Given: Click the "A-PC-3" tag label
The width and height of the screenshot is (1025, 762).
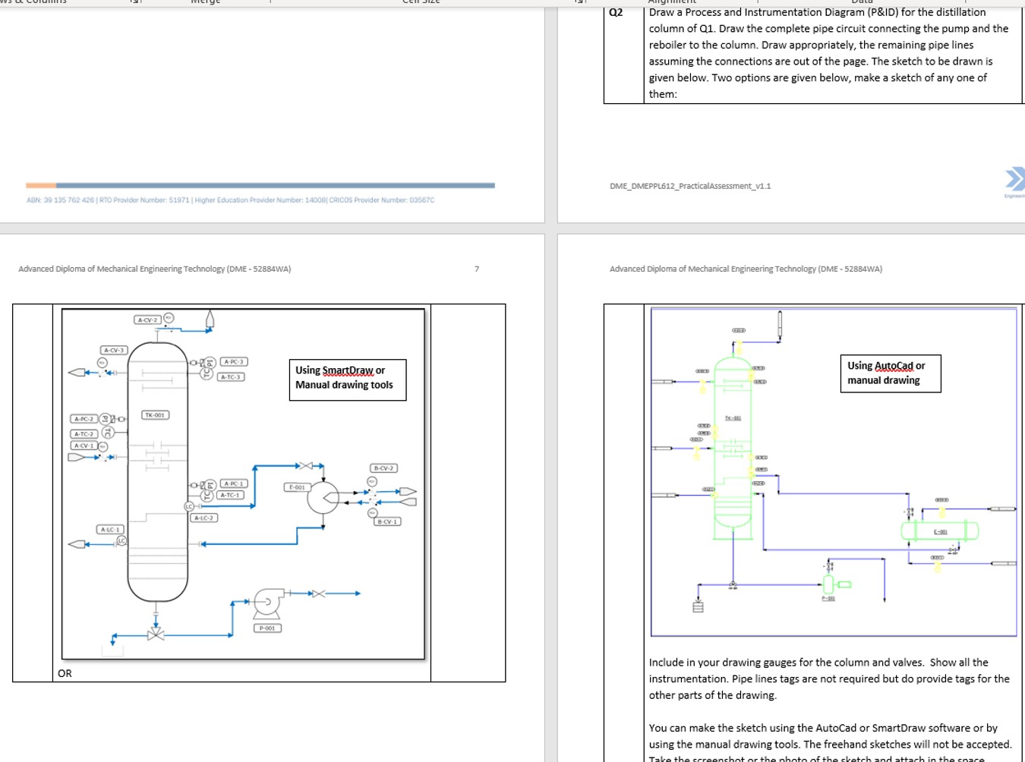Looking at the screenshot, I should [x=234, y=362].
